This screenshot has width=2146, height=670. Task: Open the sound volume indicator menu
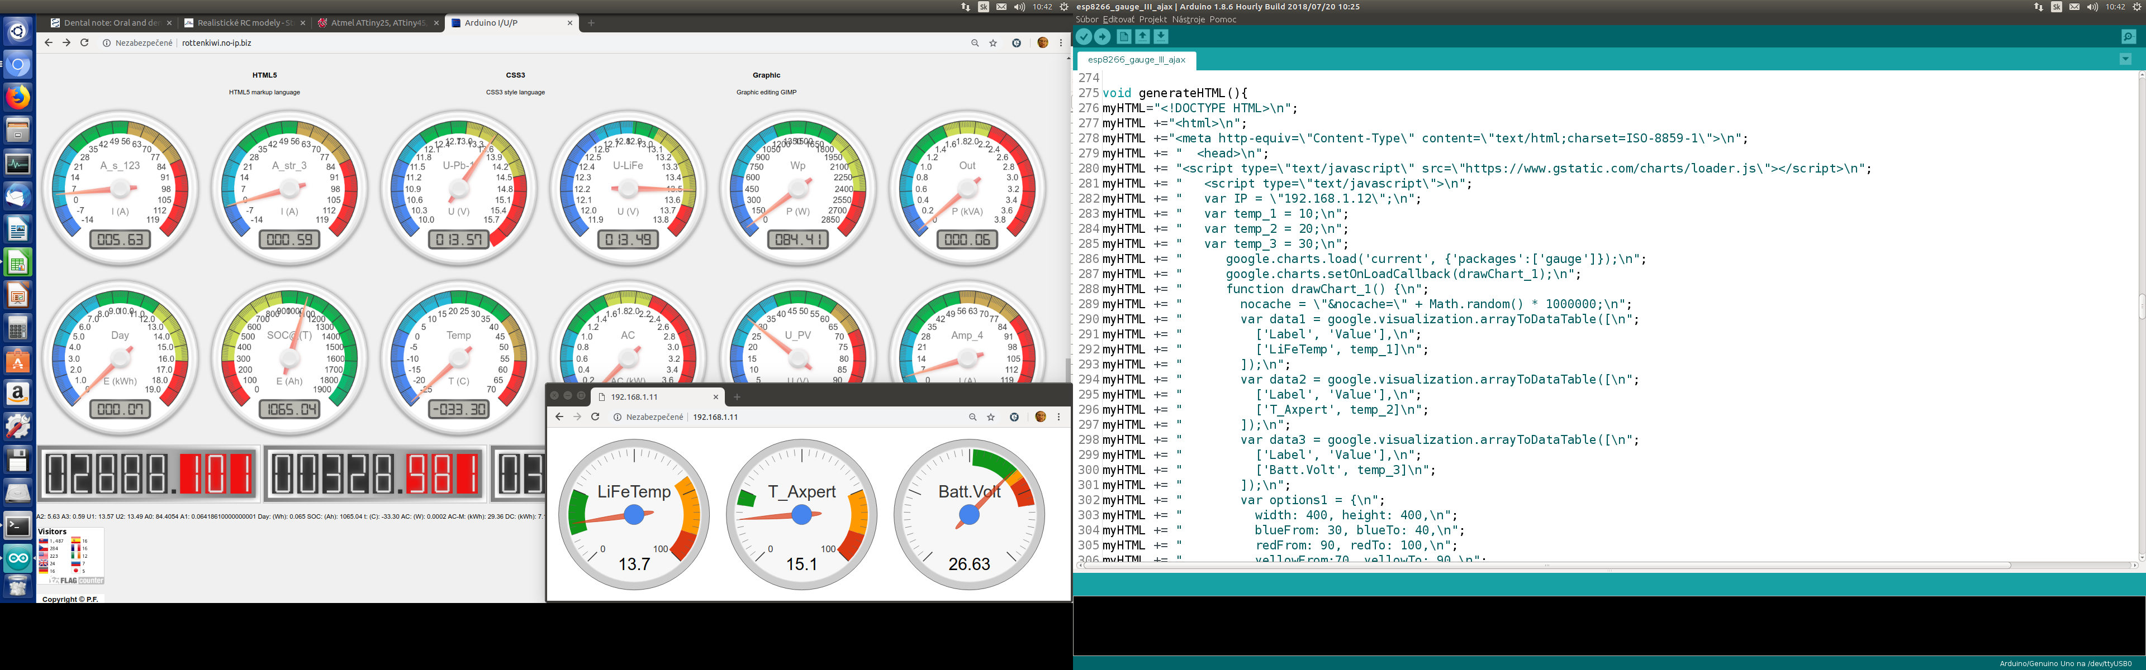(x=1019, y=7)
